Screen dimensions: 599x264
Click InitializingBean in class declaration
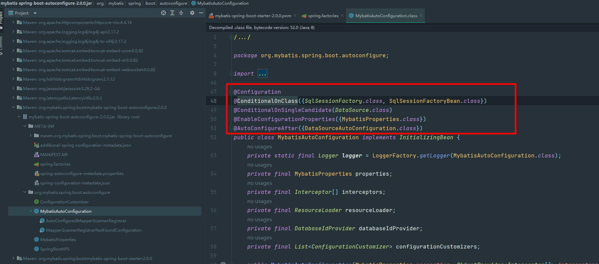[x=426, y=138]
